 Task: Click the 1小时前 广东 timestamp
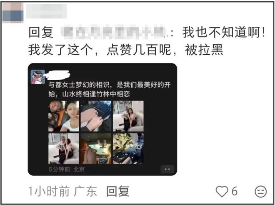click(62, 191)
